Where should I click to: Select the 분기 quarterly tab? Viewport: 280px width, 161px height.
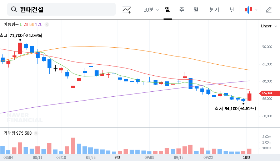pos(214,10)
